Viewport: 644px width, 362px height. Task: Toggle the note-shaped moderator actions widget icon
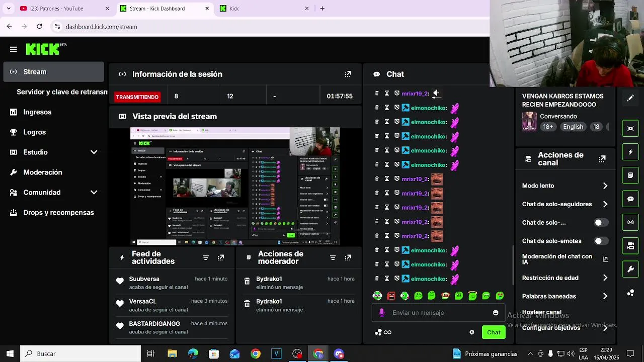point(630,175)
